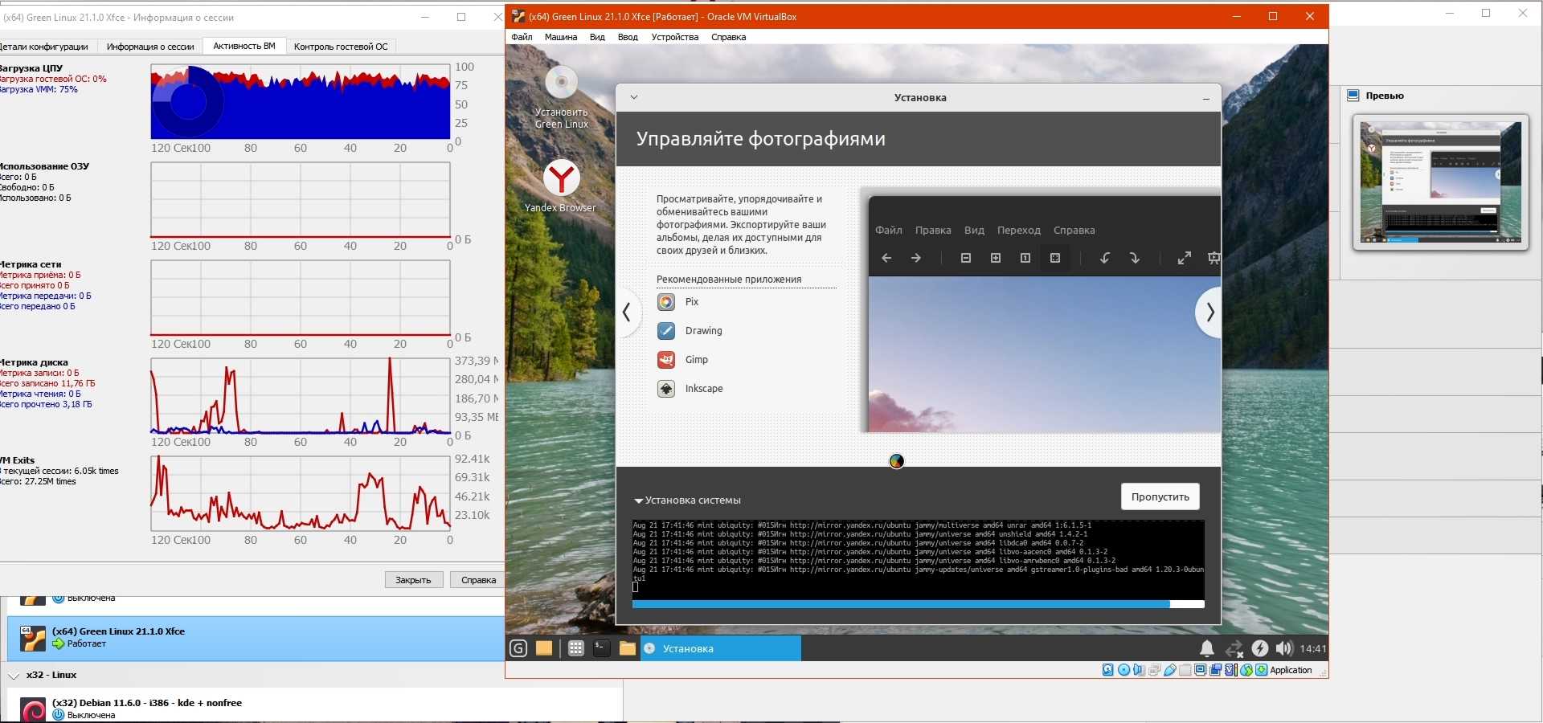Click the Gimp app icon in recommended list

(666, 360)
